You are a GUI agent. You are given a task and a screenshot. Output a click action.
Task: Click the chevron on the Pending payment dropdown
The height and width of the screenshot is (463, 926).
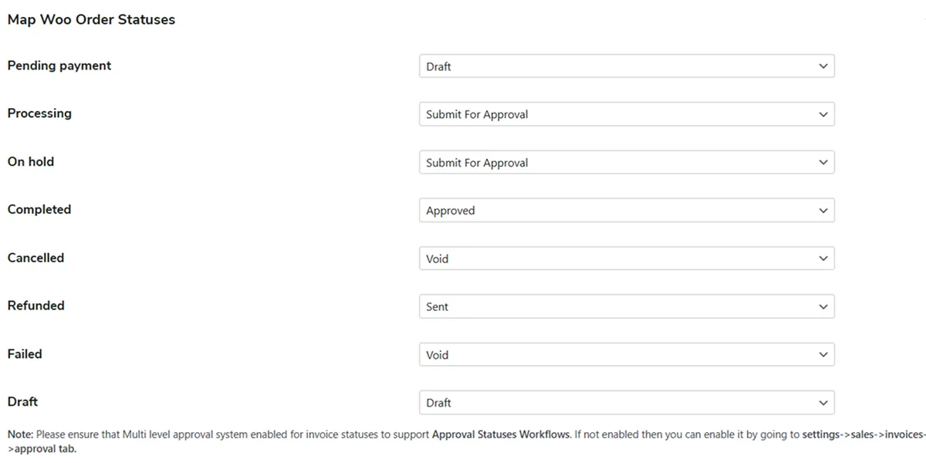coord(824,66)
